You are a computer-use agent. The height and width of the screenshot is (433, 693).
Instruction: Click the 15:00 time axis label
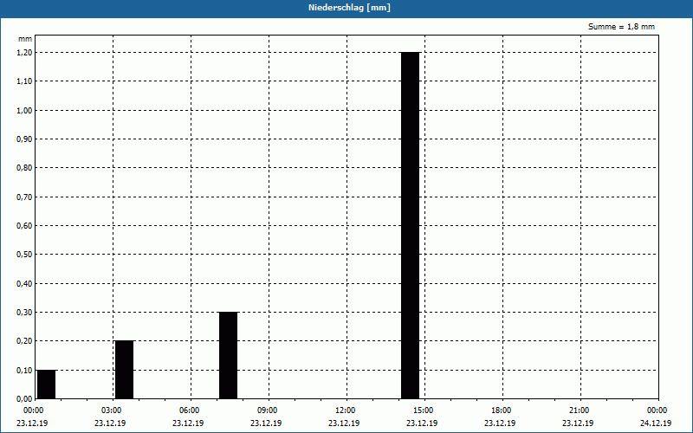[423, 410]
